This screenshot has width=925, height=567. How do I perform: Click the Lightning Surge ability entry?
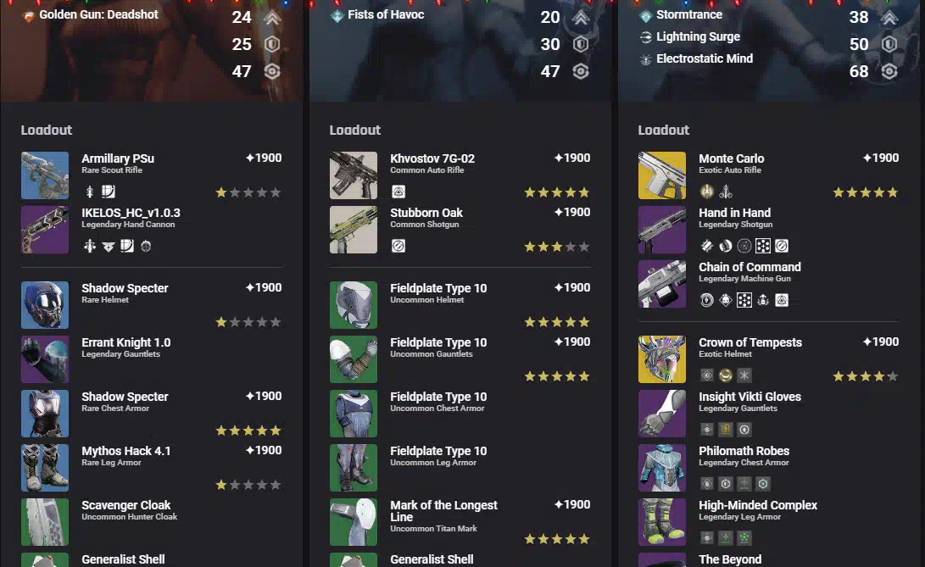pos(698,36)
